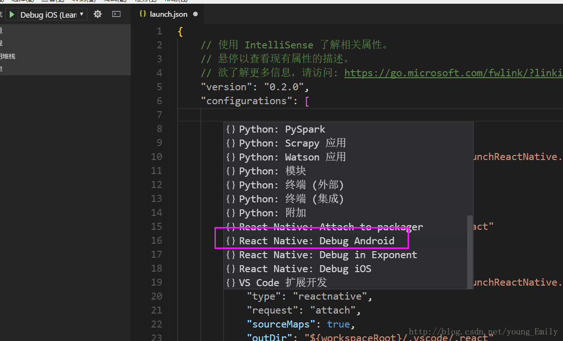
Task: Click the braces icon beside Python: PySpark
Action: (231, 129)
